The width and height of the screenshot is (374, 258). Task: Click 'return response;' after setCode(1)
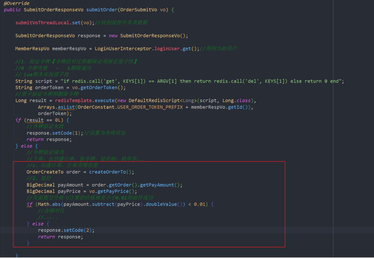(x=49, y=139)
